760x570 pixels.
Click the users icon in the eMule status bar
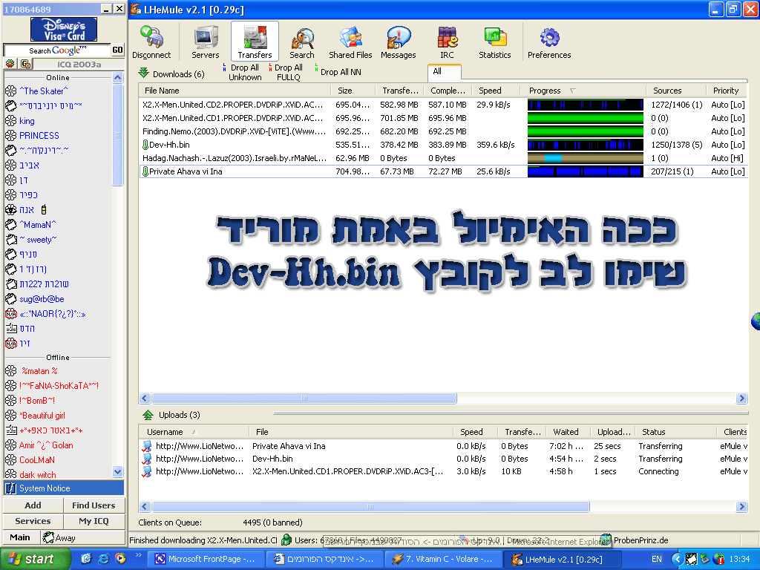[x=286, y=540]
